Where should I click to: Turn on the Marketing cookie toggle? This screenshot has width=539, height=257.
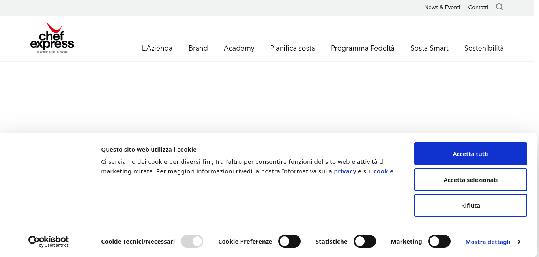coord(439,241)
